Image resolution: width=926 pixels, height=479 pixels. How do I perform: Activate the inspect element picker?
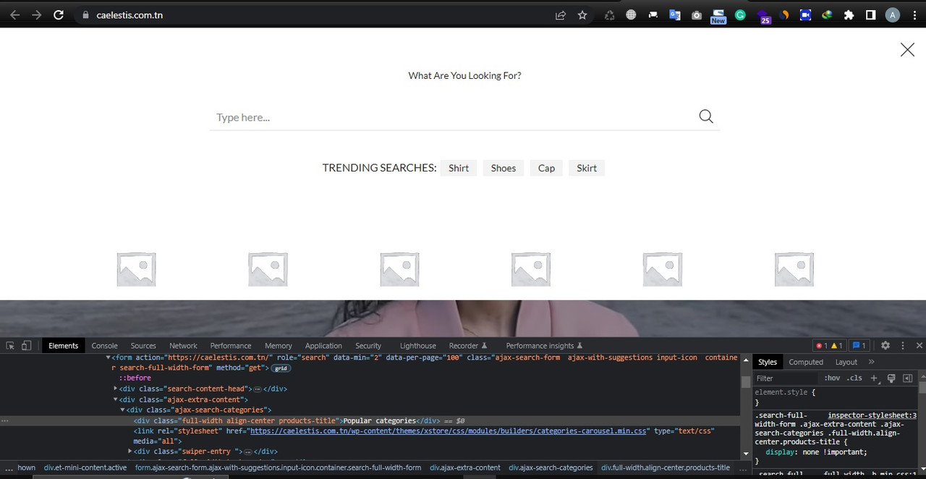point(10,346)
